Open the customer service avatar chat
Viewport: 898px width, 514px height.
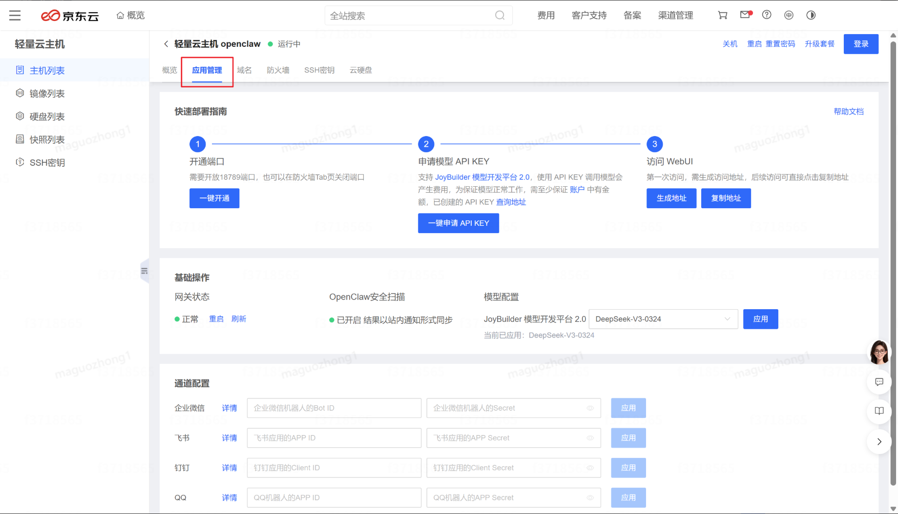coord(879,352)
